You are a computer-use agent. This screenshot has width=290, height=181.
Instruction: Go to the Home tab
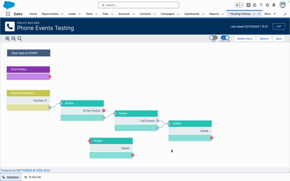(x=33, y=14)
